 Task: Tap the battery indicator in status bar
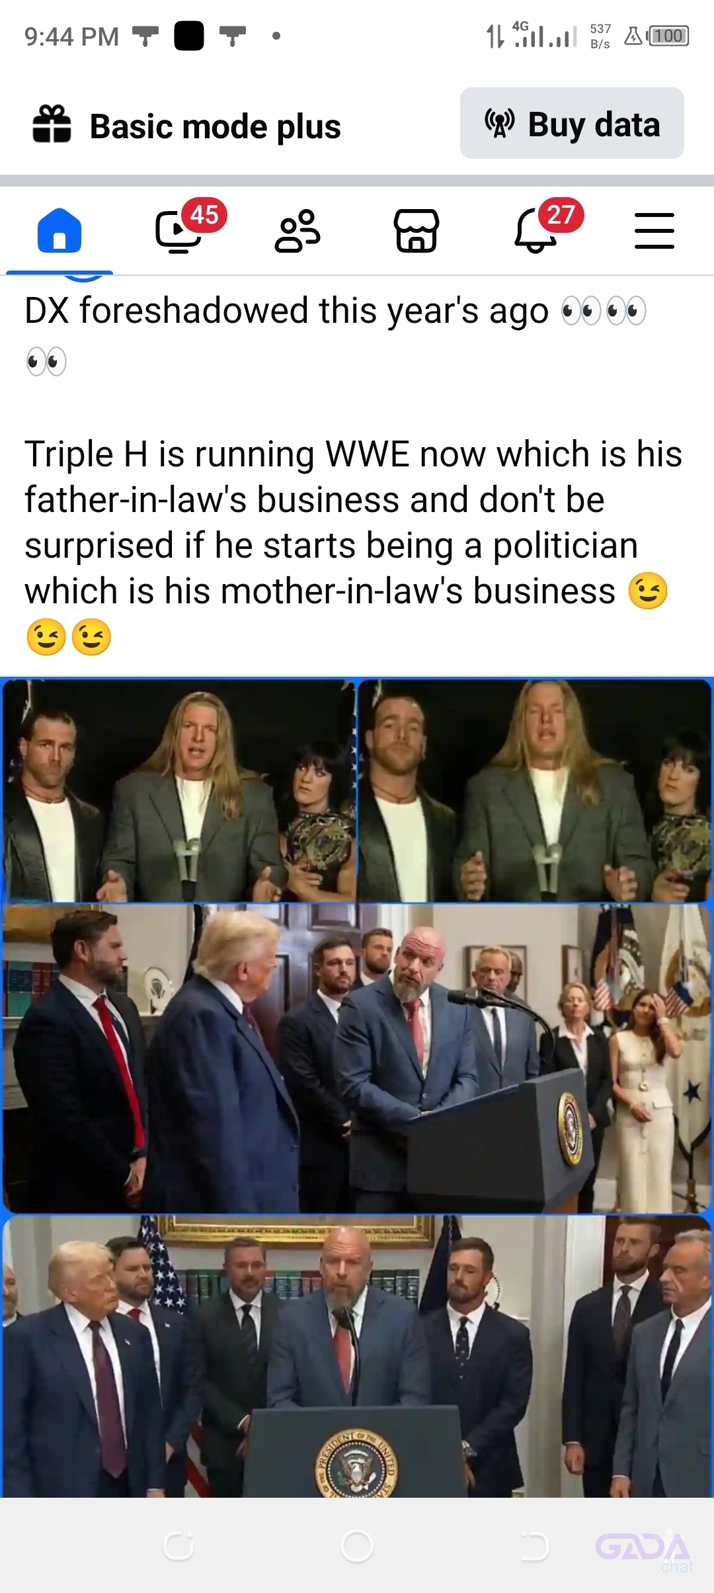[x=668, y=36]
